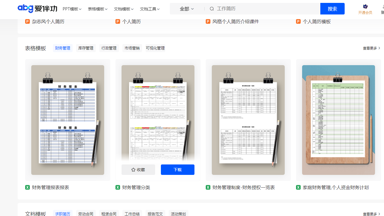The width and height of the screenshot is (384, 216).
Task: Select the 劳动合同 tab
Action: (x=86, y=214)
